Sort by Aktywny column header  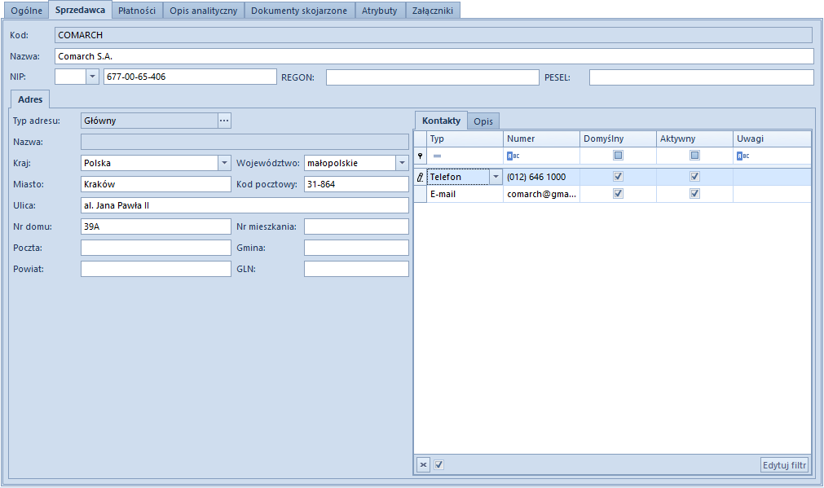[x=694, y=138]
